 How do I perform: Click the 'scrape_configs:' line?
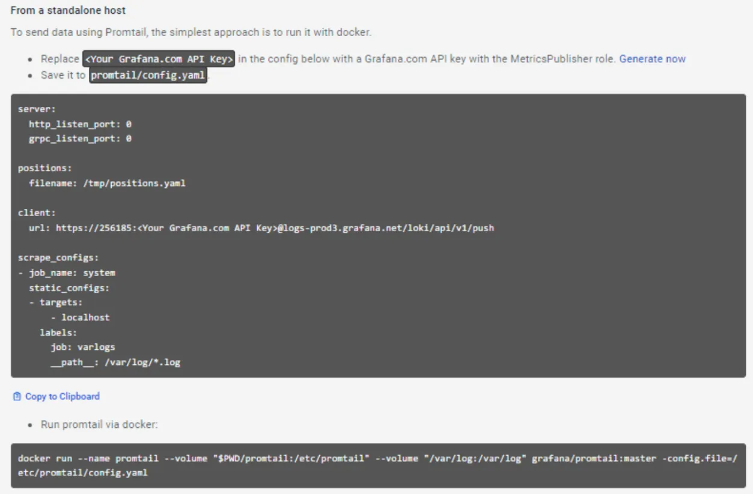[x=58, y=258]
